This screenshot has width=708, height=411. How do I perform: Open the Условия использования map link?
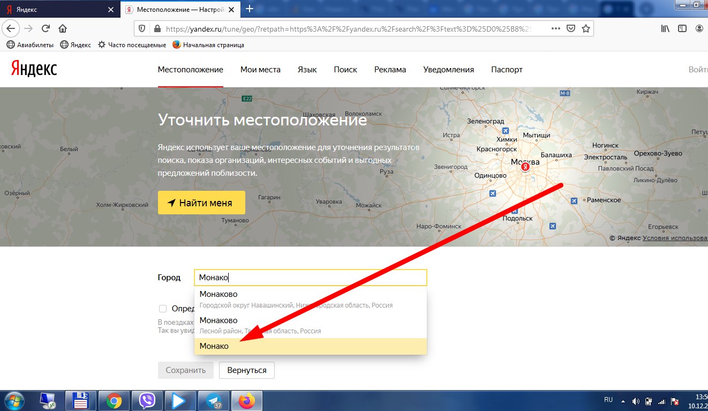point(675,238)
